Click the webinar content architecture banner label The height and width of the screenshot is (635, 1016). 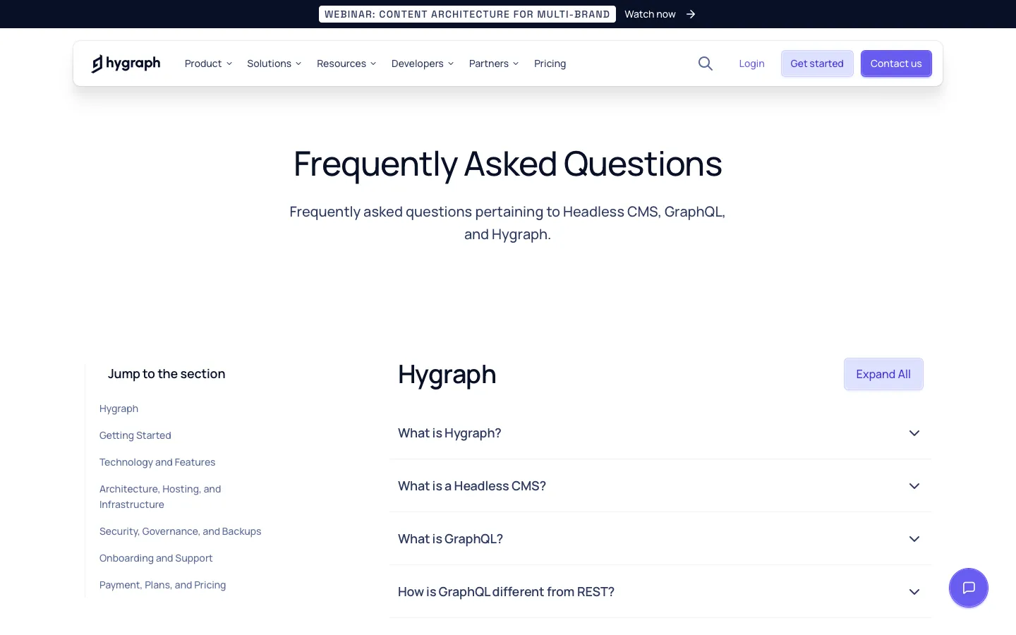[x=467, y=14]
